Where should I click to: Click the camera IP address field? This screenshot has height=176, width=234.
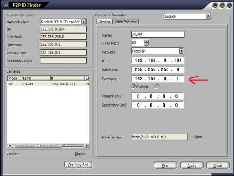158,60
